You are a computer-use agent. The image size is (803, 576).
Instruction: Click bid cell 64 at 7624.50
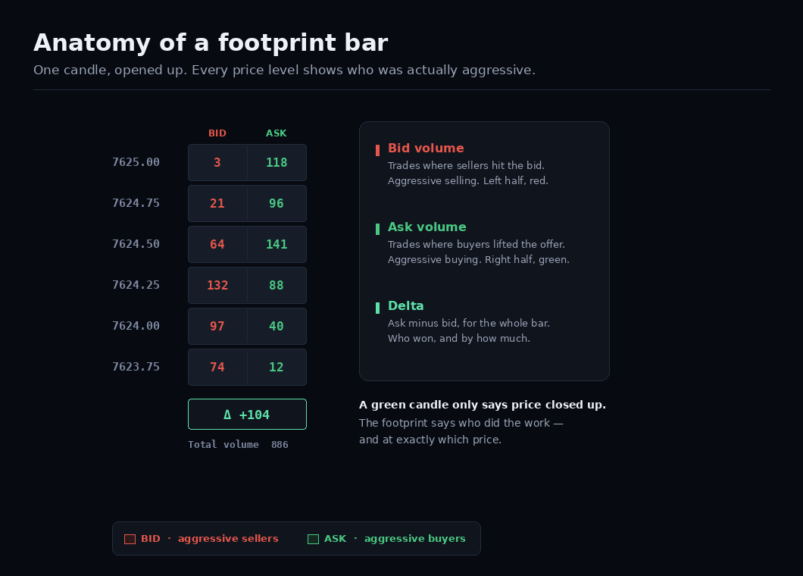pyautogui.click(x=217, y=245)
